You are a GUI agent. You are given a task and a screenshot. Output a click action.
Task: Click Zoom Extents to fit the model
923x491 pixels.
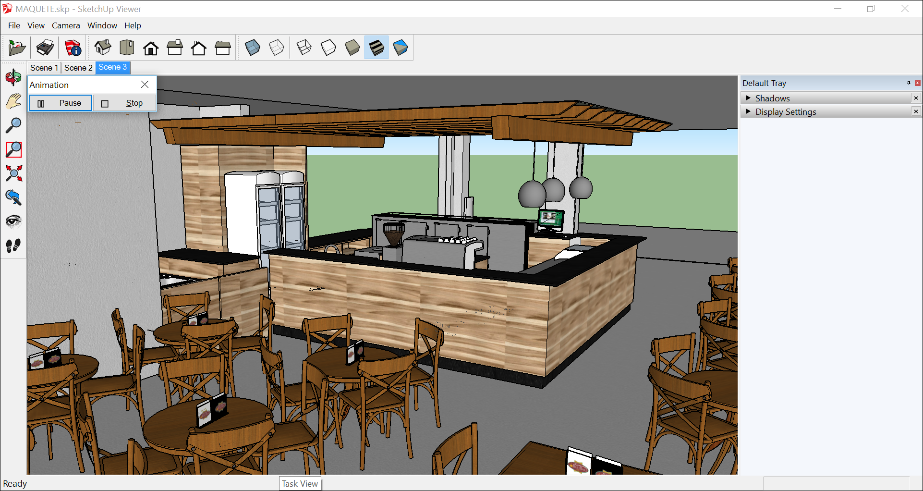[x=13, y=173]
